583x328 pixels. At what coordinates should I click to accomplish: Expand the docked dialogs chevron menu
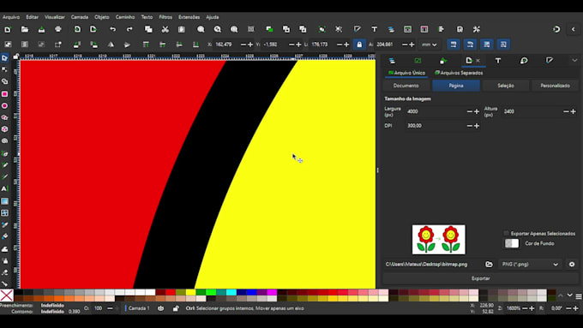pyautogui.click(x=574, y=60)
